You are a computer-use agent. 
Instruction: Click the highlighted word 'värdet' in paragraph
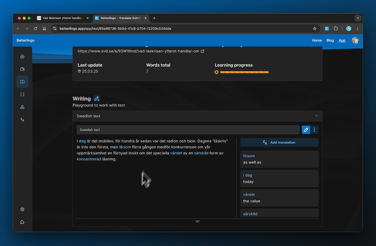[176, 153]
